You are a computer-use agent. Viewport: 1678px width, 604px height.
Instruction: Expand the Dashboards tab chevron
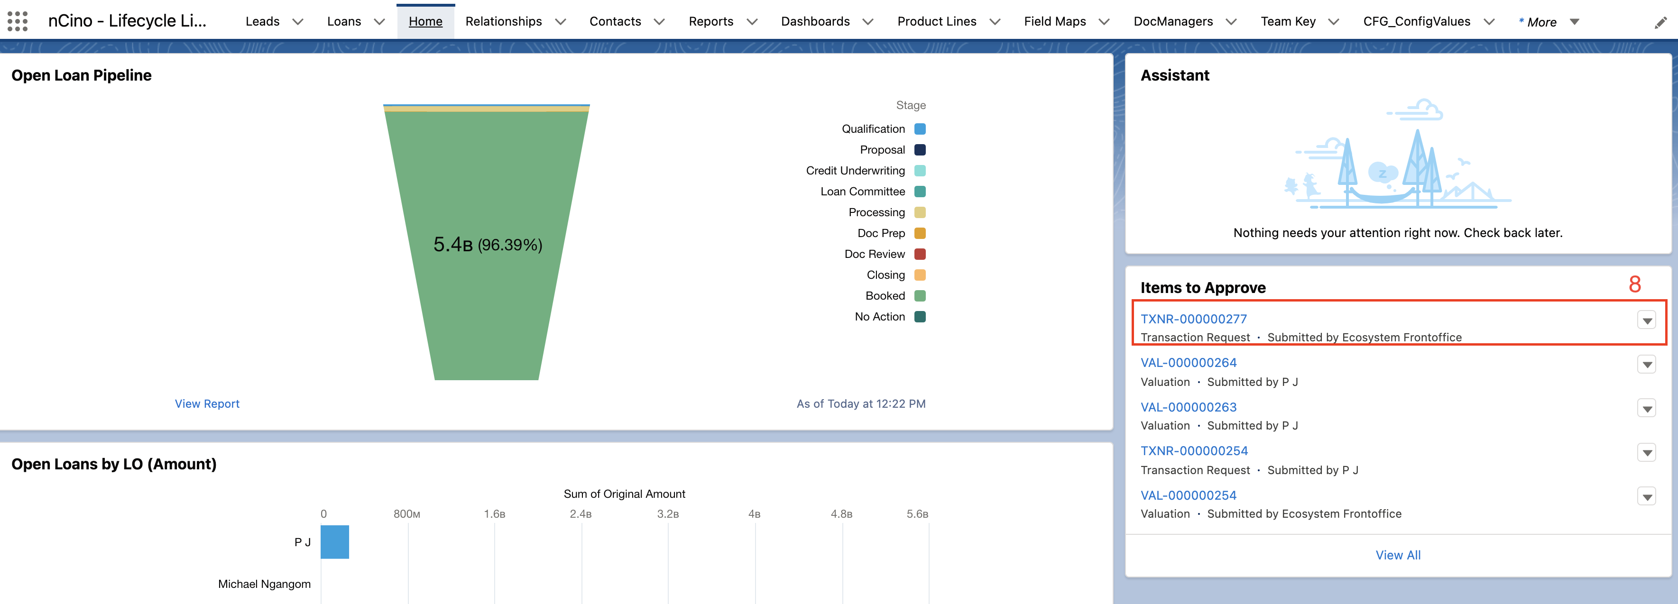pos(867,21)
